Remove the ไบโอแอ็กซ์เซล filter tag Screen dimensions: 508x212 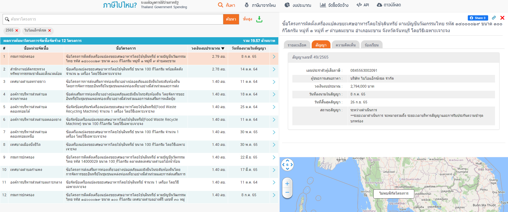tap(49, 31)
